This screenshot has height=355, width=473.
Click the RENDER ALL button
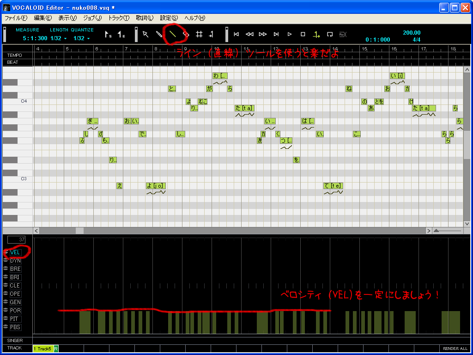click(x=455, y=349)
